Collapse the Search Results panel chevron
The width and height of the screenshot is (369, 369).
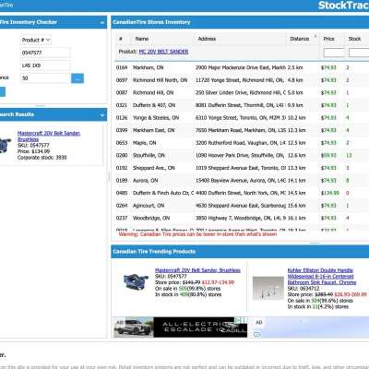click(x=102, y=115)
